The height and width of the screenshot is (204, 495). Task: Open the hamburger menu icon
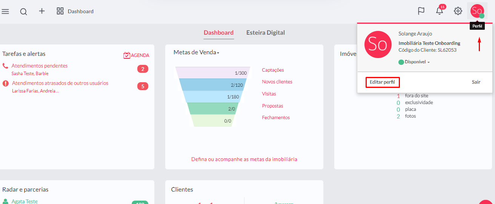(5, 11)
